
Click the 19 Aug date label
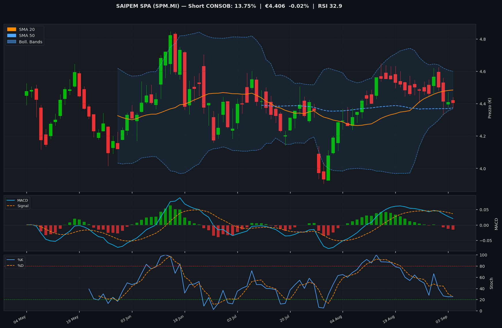389,319
